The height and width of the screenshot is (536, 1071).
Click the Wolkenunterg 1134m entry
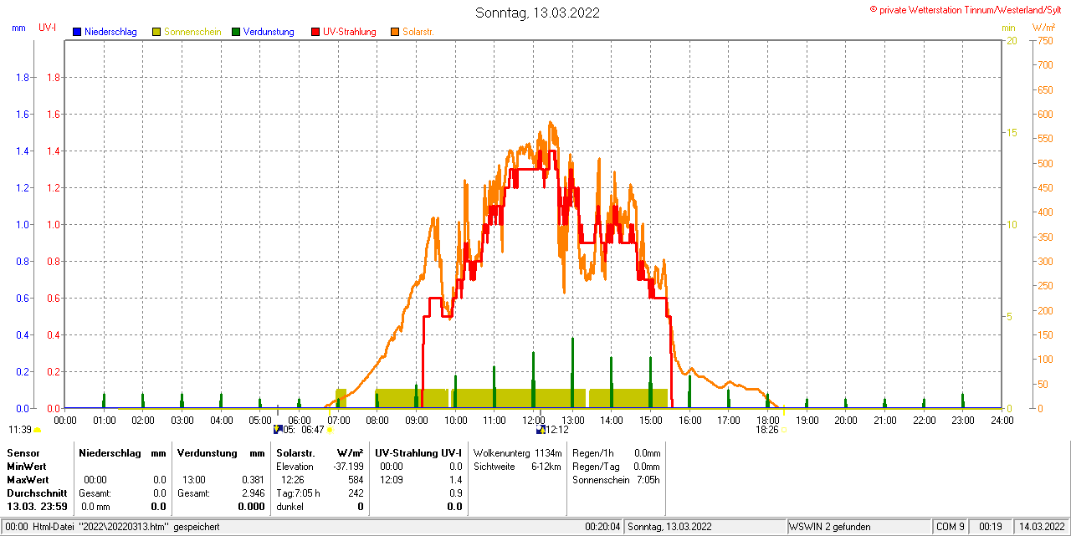tap(517, 452)
